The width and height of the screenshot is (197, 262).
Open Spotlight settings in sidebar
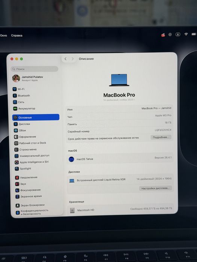click(23, 168)
